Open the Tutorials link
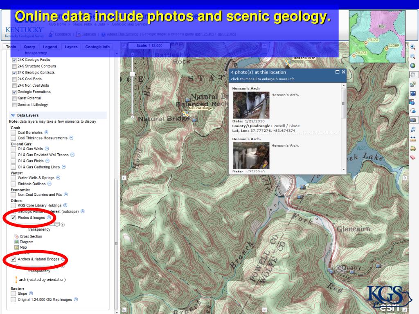The width and height of the screenshot is (419, 314). [89, 34]
